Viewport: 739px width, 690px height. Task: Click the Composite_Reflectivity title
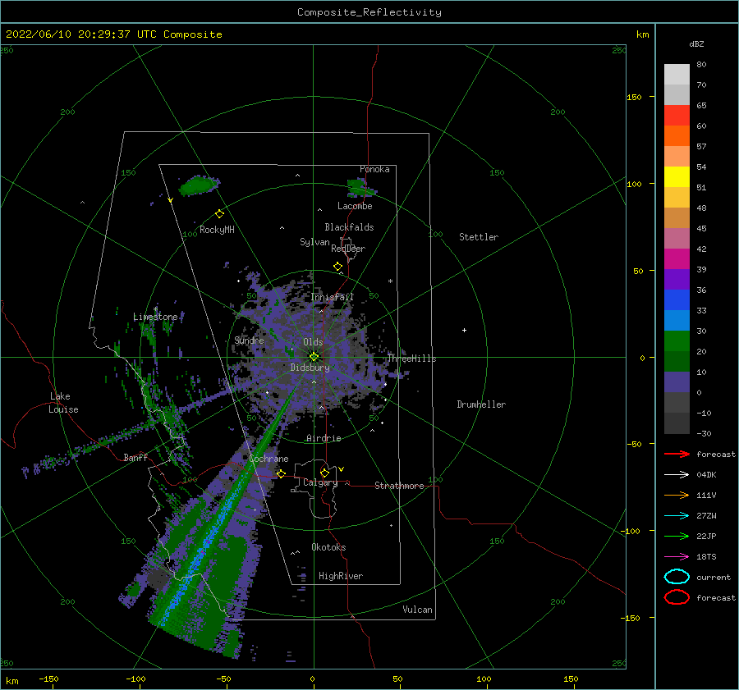point(369,12)
